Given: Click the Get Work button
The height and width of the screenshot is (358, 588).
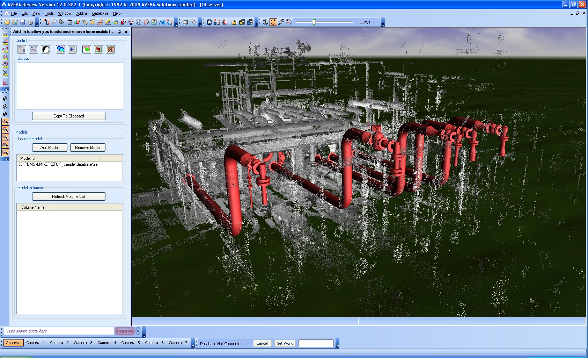Looking at the screenshot, I should (285, 343).
